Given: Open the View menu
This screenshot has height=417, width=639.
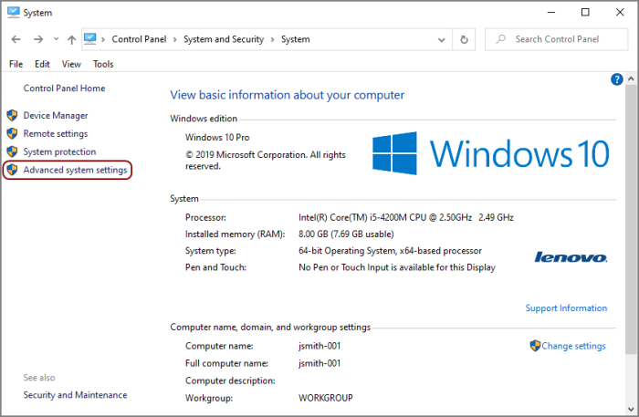Looking at the screenshot, I should [71, 64].
